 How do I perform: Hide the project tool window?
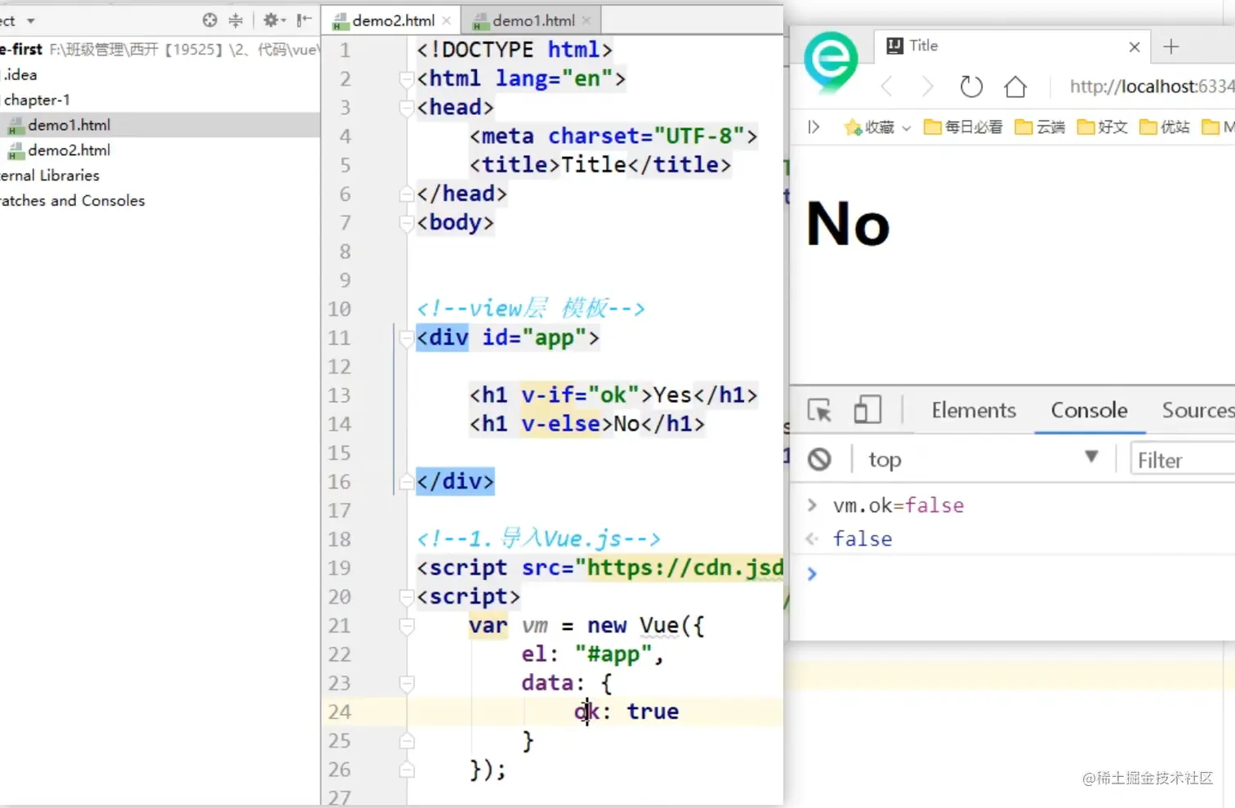[x=304, y=20]
